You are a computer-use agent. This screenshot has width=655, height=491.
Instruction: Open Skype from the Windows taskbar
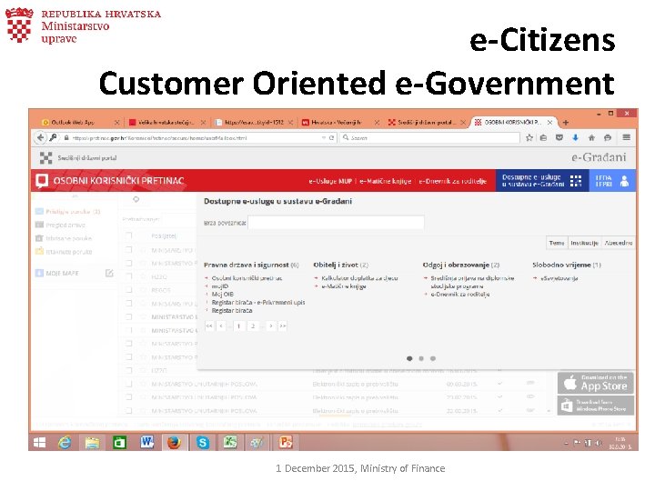tap(203, 442)
